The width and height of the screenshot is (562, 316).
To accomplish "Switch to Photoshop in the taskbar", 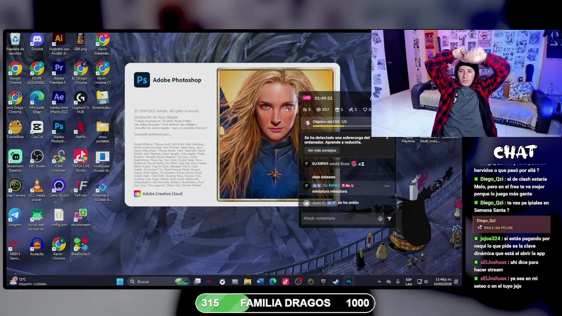I will point(349,282).
